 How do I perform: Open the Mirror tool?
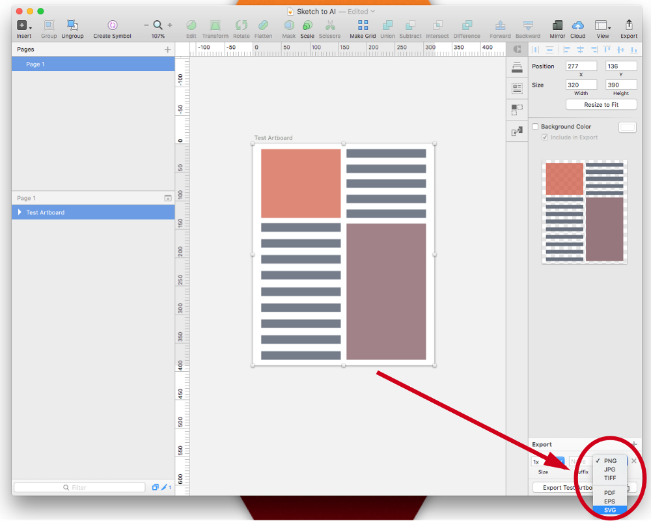[x=557, y=25]
